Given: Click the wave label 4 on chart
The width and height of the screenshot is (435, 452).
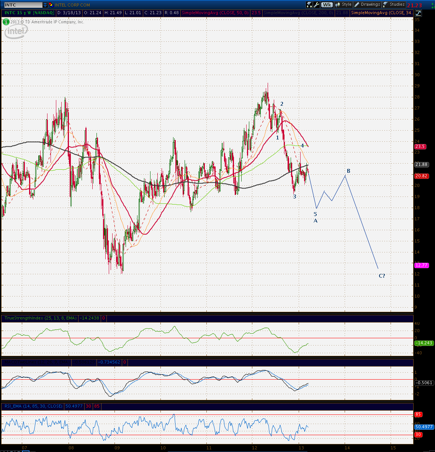Looking at the screenshot, I should click(303, 146).
